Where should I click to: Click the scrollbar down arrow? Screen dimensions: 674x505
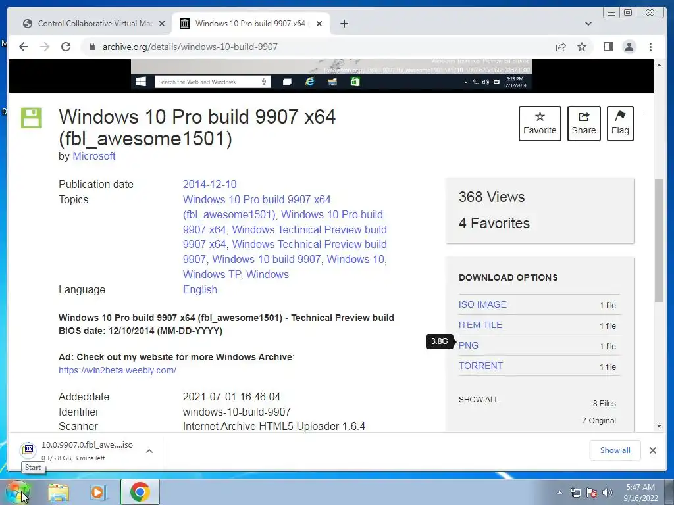[659, 426]
